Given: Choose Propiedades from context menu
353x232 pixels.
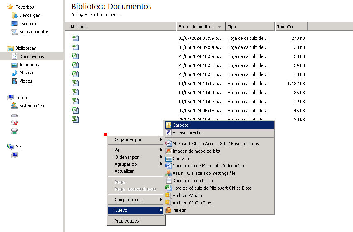Looking at the screenshot, I should [x=136, y=221].
